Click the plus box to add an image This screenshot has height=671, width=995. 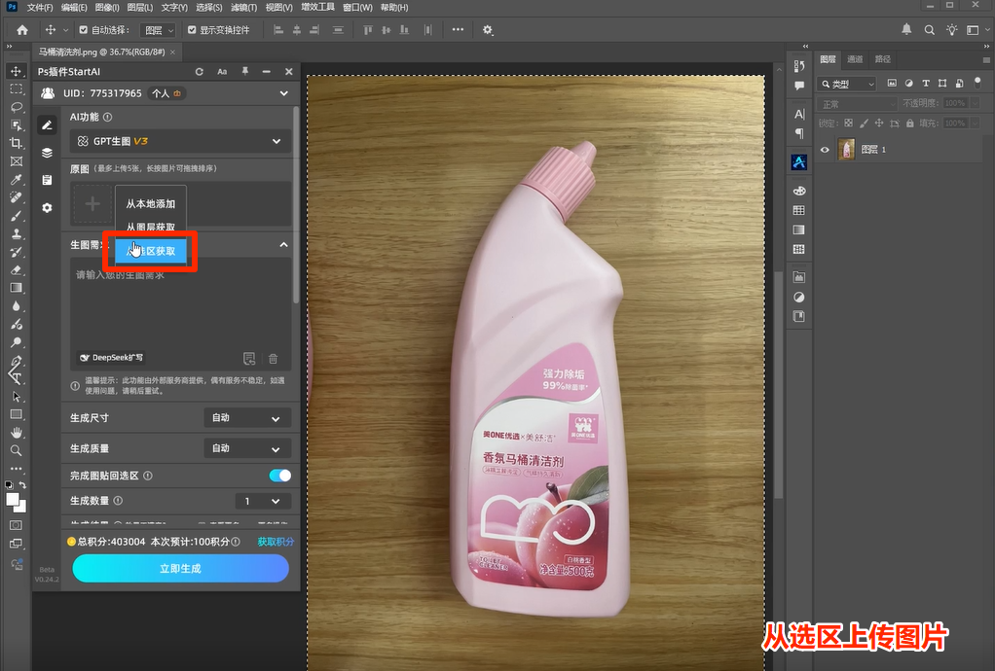point(92,204)
